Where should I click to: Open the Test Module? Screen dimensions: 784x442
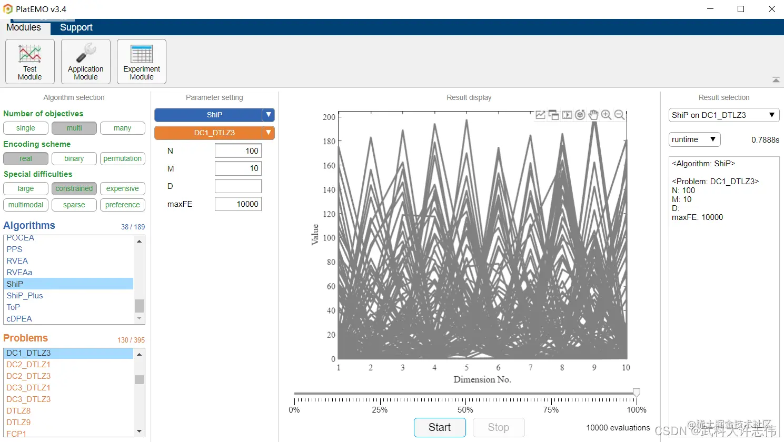30,62
